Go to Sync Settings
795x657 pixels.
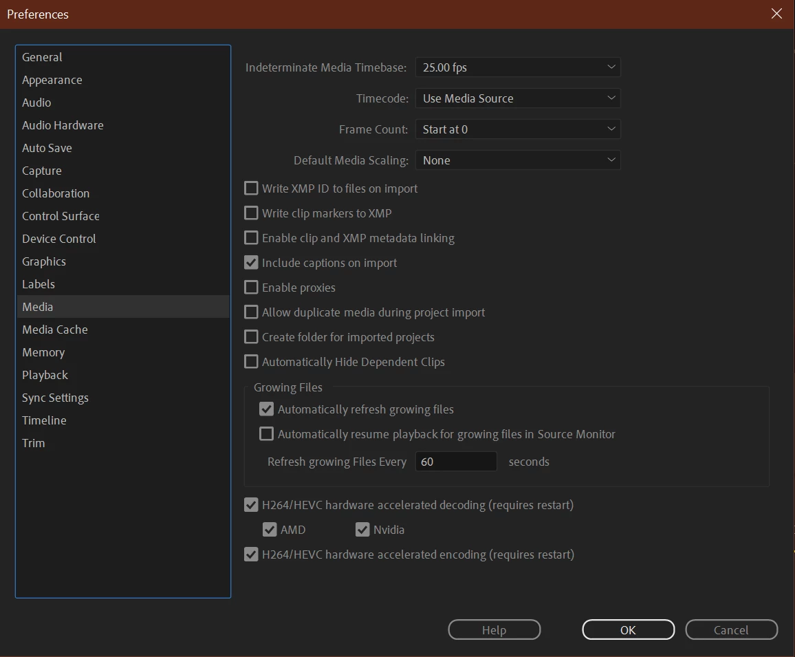tap(123, 398)
